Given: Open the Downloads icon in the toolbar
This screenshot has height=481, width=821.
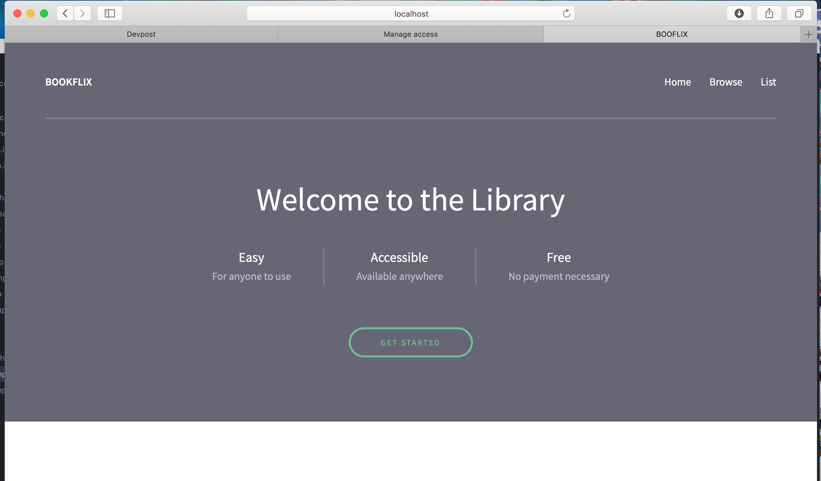Looking at the screenshot, I should (x=739, y=13).
